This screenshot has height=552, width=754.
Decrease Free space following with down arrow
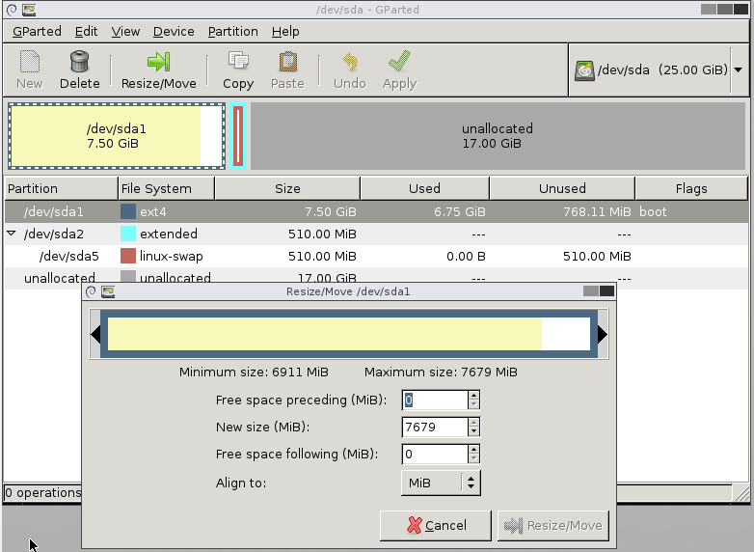(x=473, y=458)
